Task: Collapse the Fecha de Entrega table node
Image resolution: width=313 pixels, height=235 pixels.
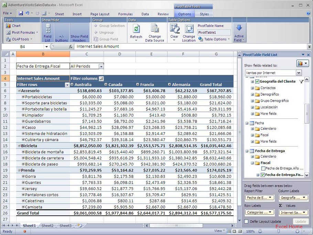Action: point(247,151)
